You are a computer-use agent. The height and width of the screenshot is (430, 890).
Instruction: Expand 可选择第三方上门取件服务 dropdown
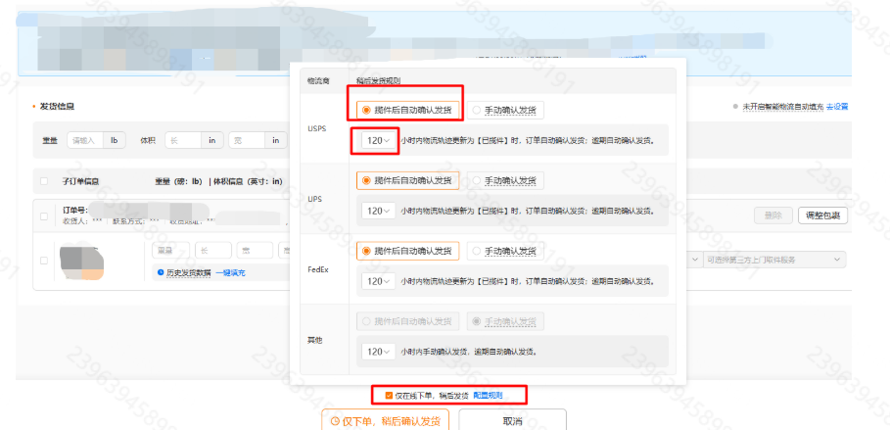[774, 260]
